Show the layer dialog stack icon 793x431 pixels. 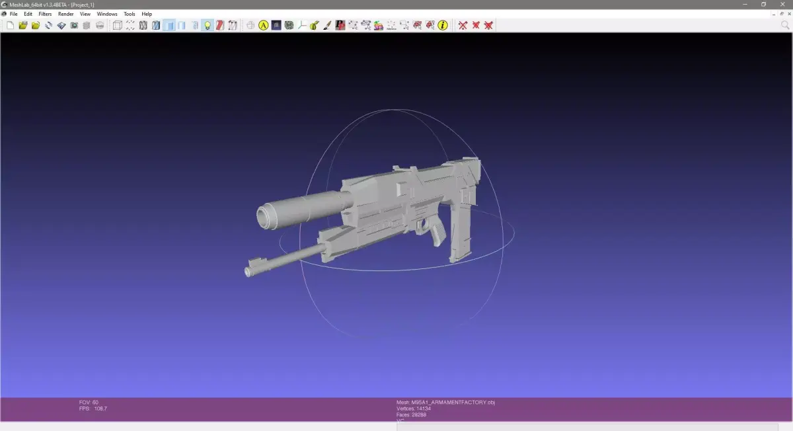coord(87,25)
